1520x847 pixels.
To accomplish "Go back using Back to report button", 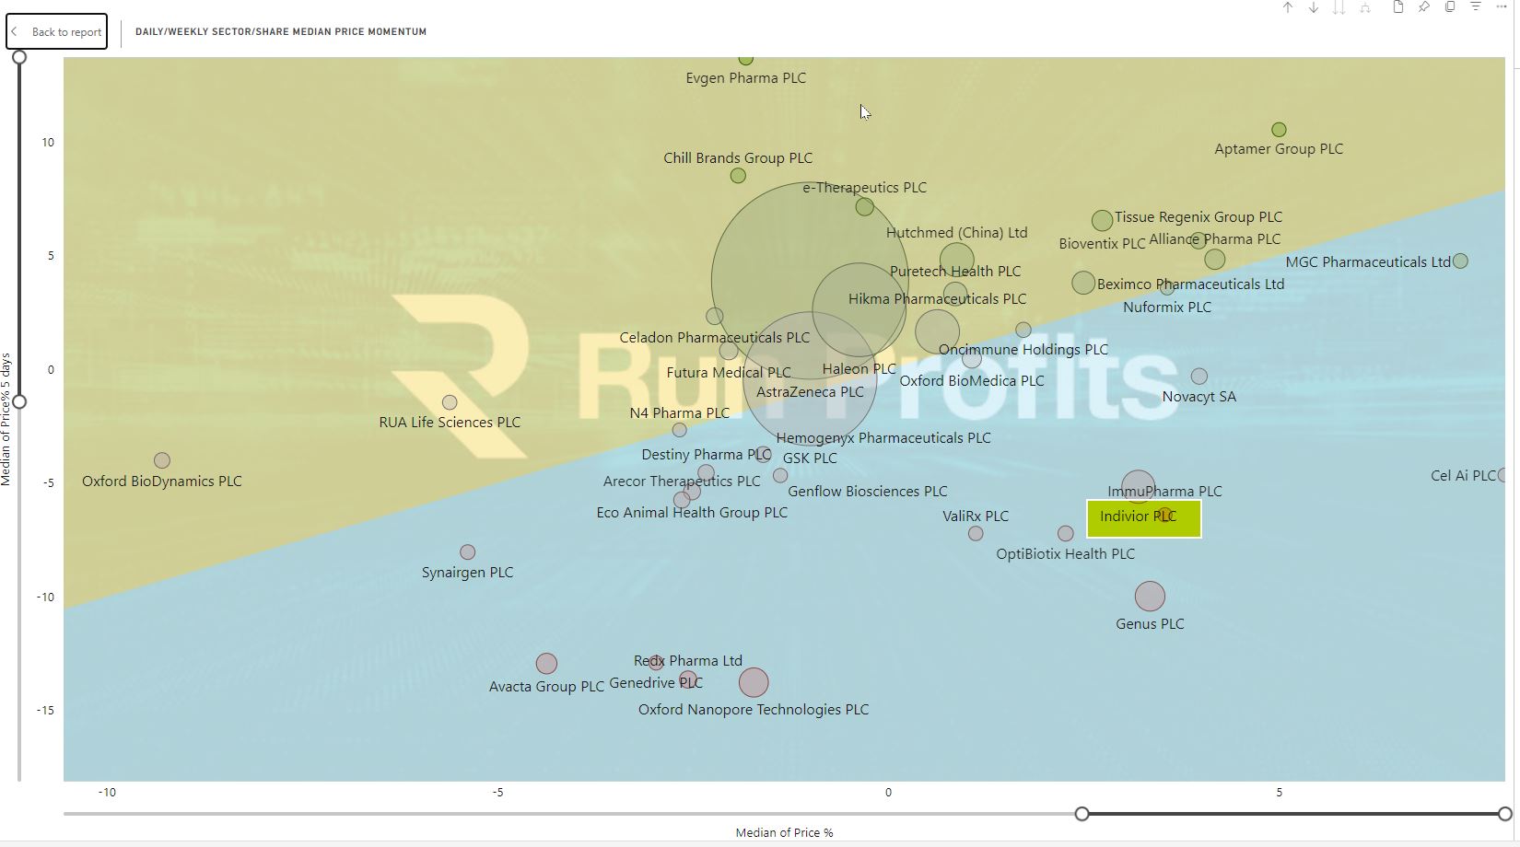I will (x=57, y=31).
